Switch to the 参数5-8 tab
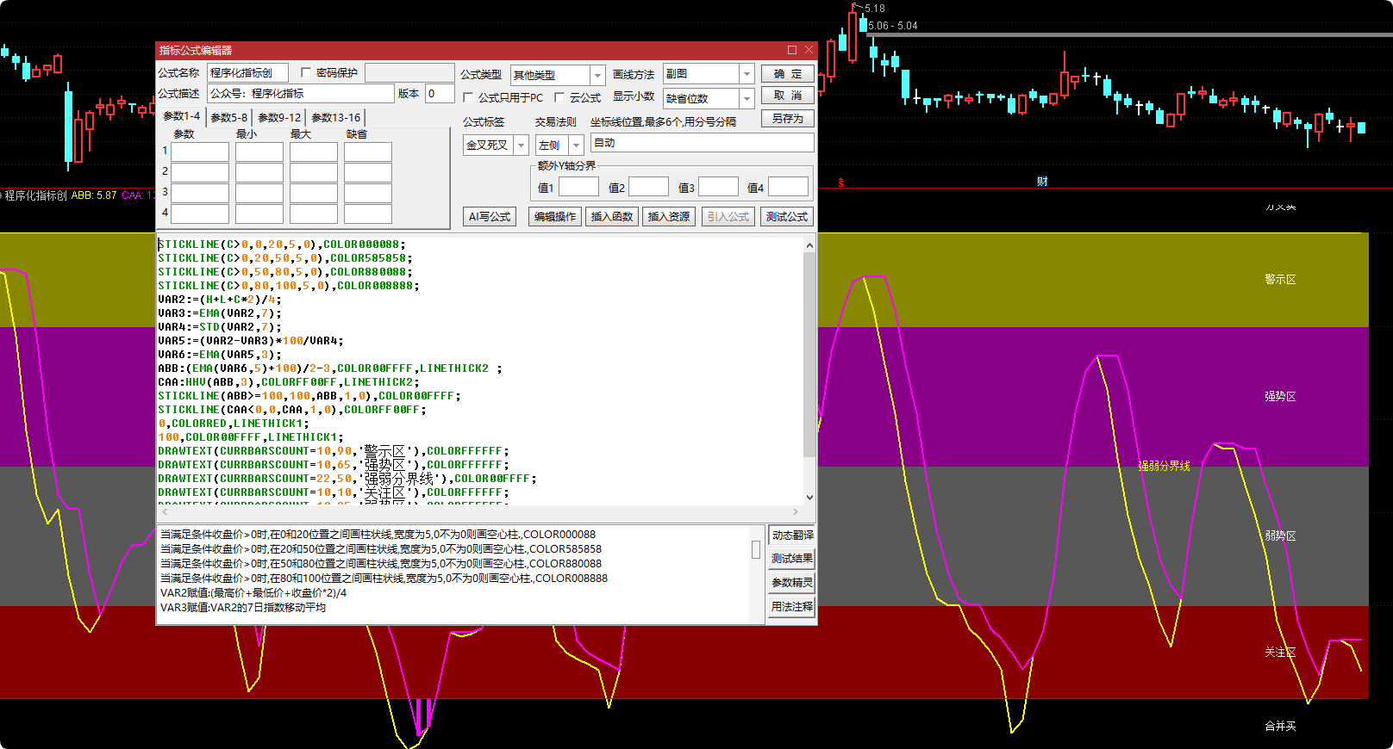Screen dimensions: 1393x749 click(228, 117)
